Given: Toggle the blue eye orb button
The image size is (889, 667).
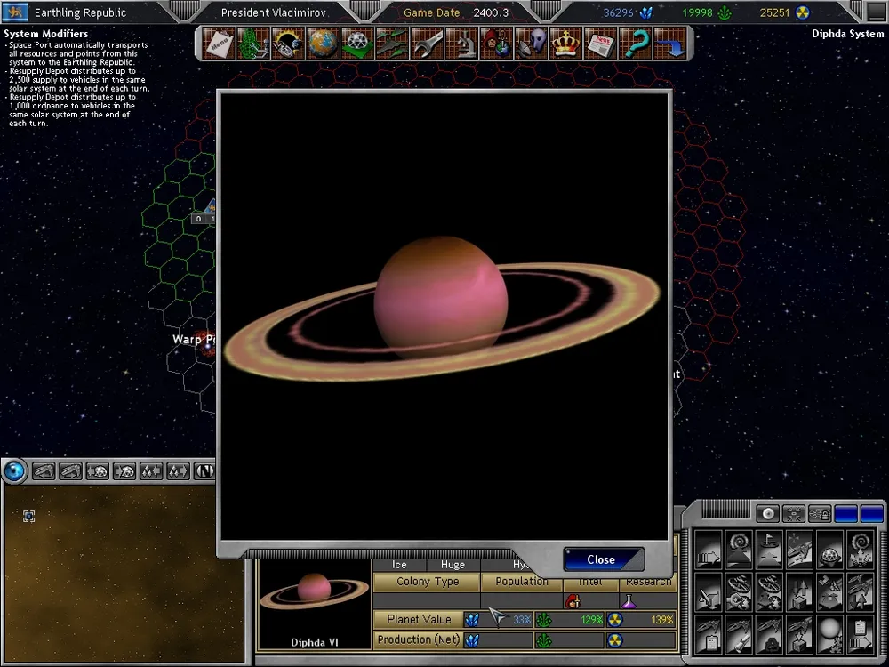Looking at the screenshot, I should pos(14,470).
